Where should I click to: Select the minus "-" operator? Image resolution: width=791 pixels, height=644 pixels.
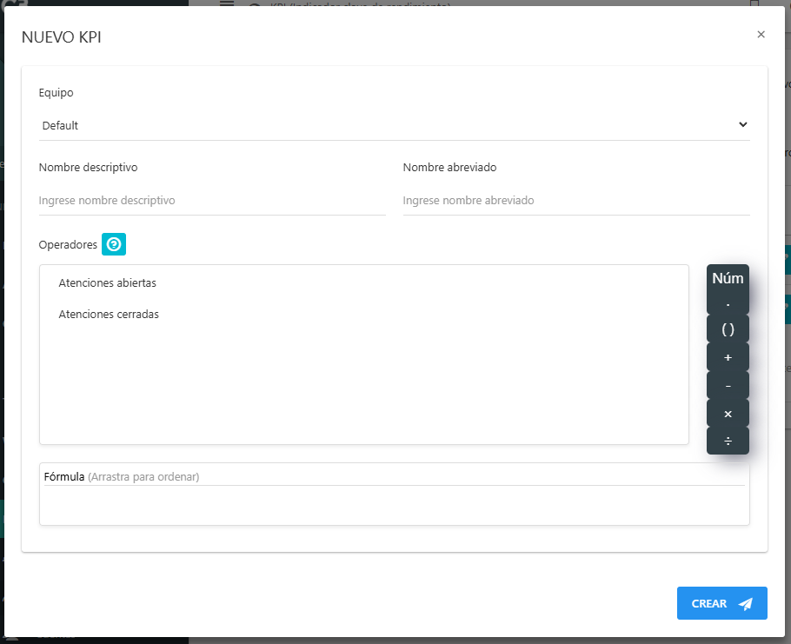pyautogui.click(x=728, y=385)
